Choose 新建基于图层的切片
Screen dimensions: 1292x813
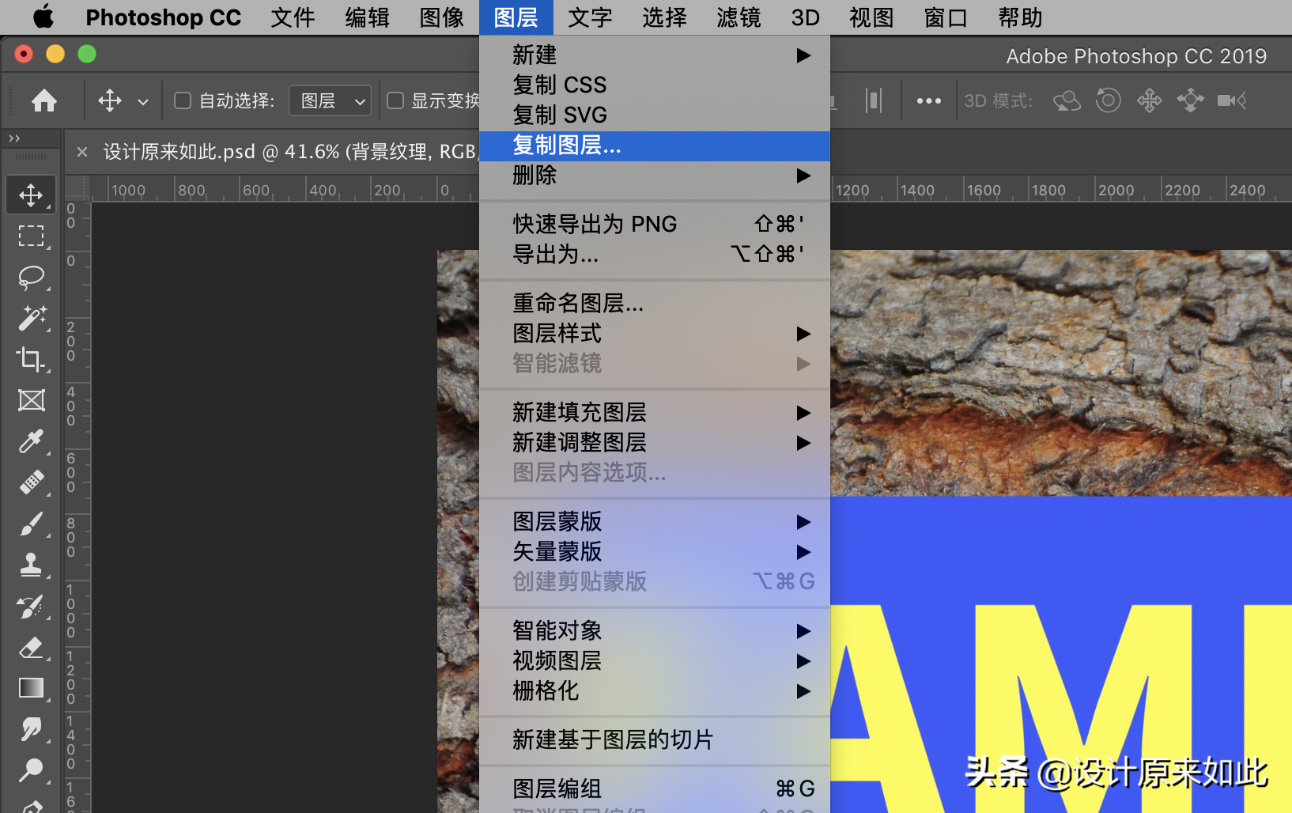point(655,740)
